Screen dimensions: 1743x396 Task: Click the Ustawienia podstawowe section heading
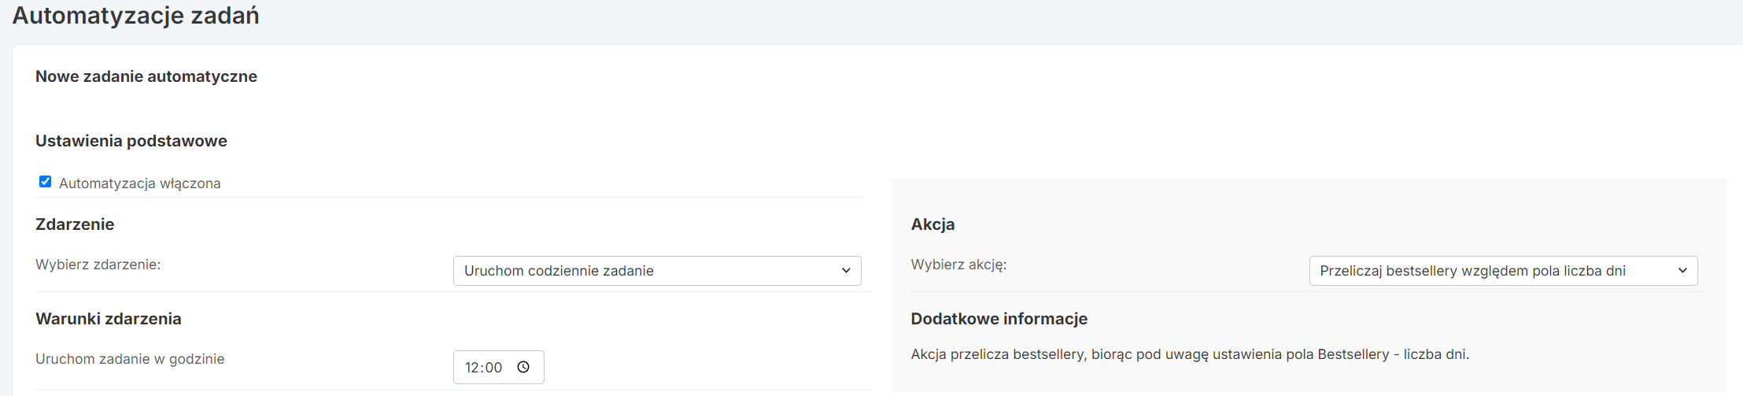[x=131, y=141]
